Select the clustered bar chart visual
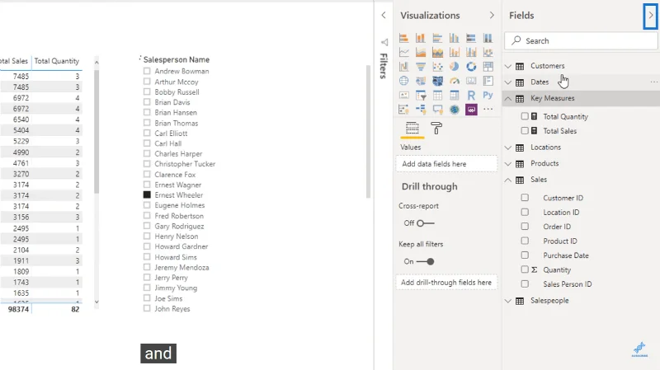The image size is (660, 370). [437, 38]
